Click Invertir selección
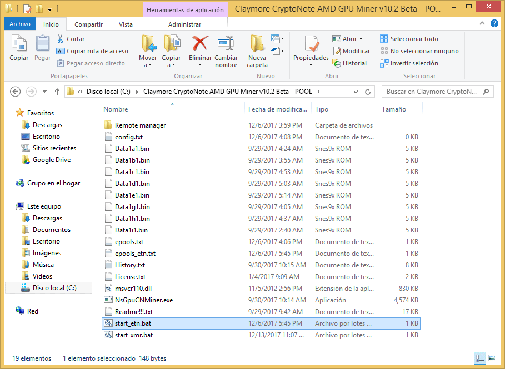 [x=409, y=63]
